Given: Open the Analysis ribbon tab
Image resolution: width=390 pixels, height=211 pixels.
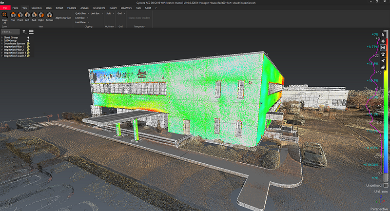Looking at the screenshot, I should pyautogui.click(x=84, y=8).
